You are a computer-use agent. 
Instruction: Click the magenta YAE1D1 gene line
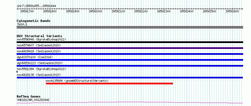tap(130, 102)
